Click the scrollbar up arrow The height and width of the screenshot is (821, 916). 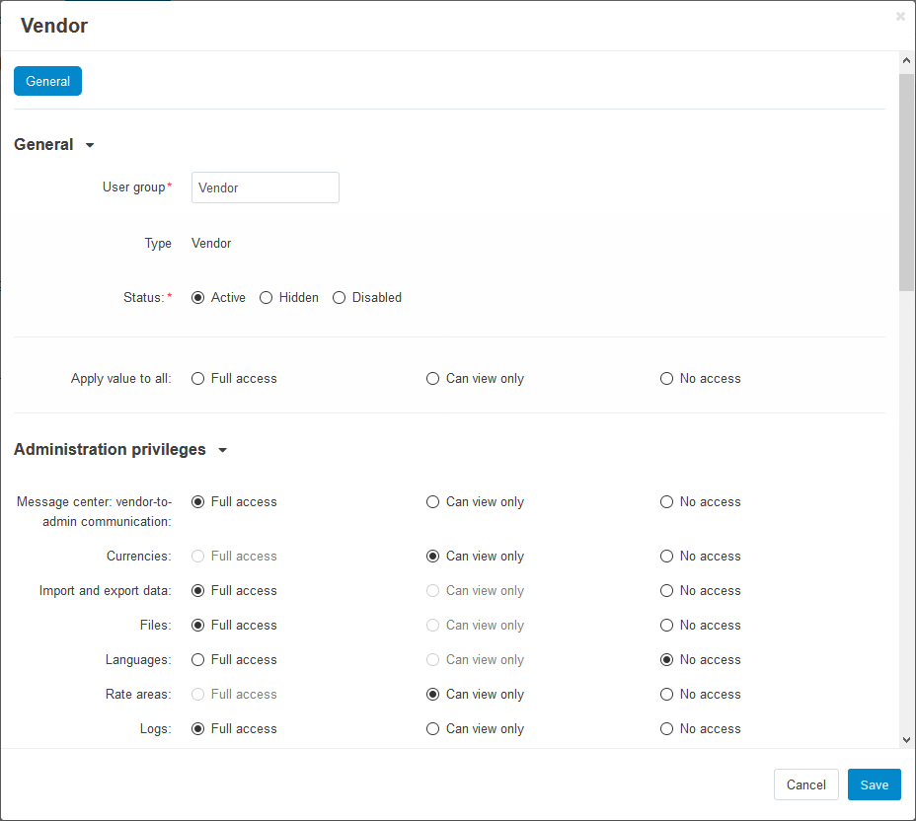tap(906, 60)
